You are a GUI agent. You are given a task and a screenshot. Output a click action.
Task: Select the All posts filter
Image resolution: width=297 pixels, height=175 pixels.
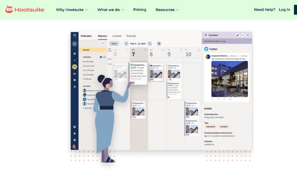(x=93, y=50)
